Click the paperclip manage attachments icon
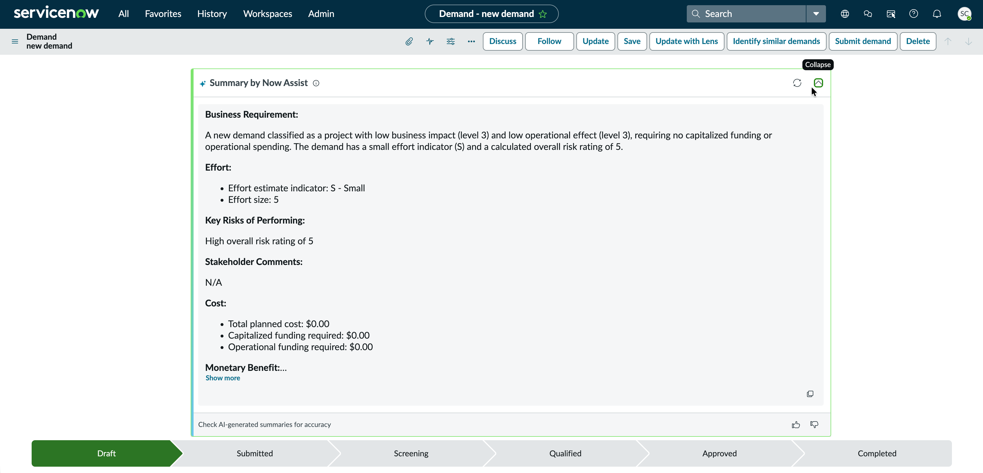Viewport: 983px width, 473px height. (409, 41)
